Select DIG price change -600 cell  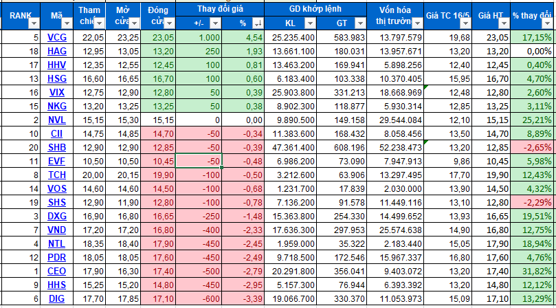point(199,299)
